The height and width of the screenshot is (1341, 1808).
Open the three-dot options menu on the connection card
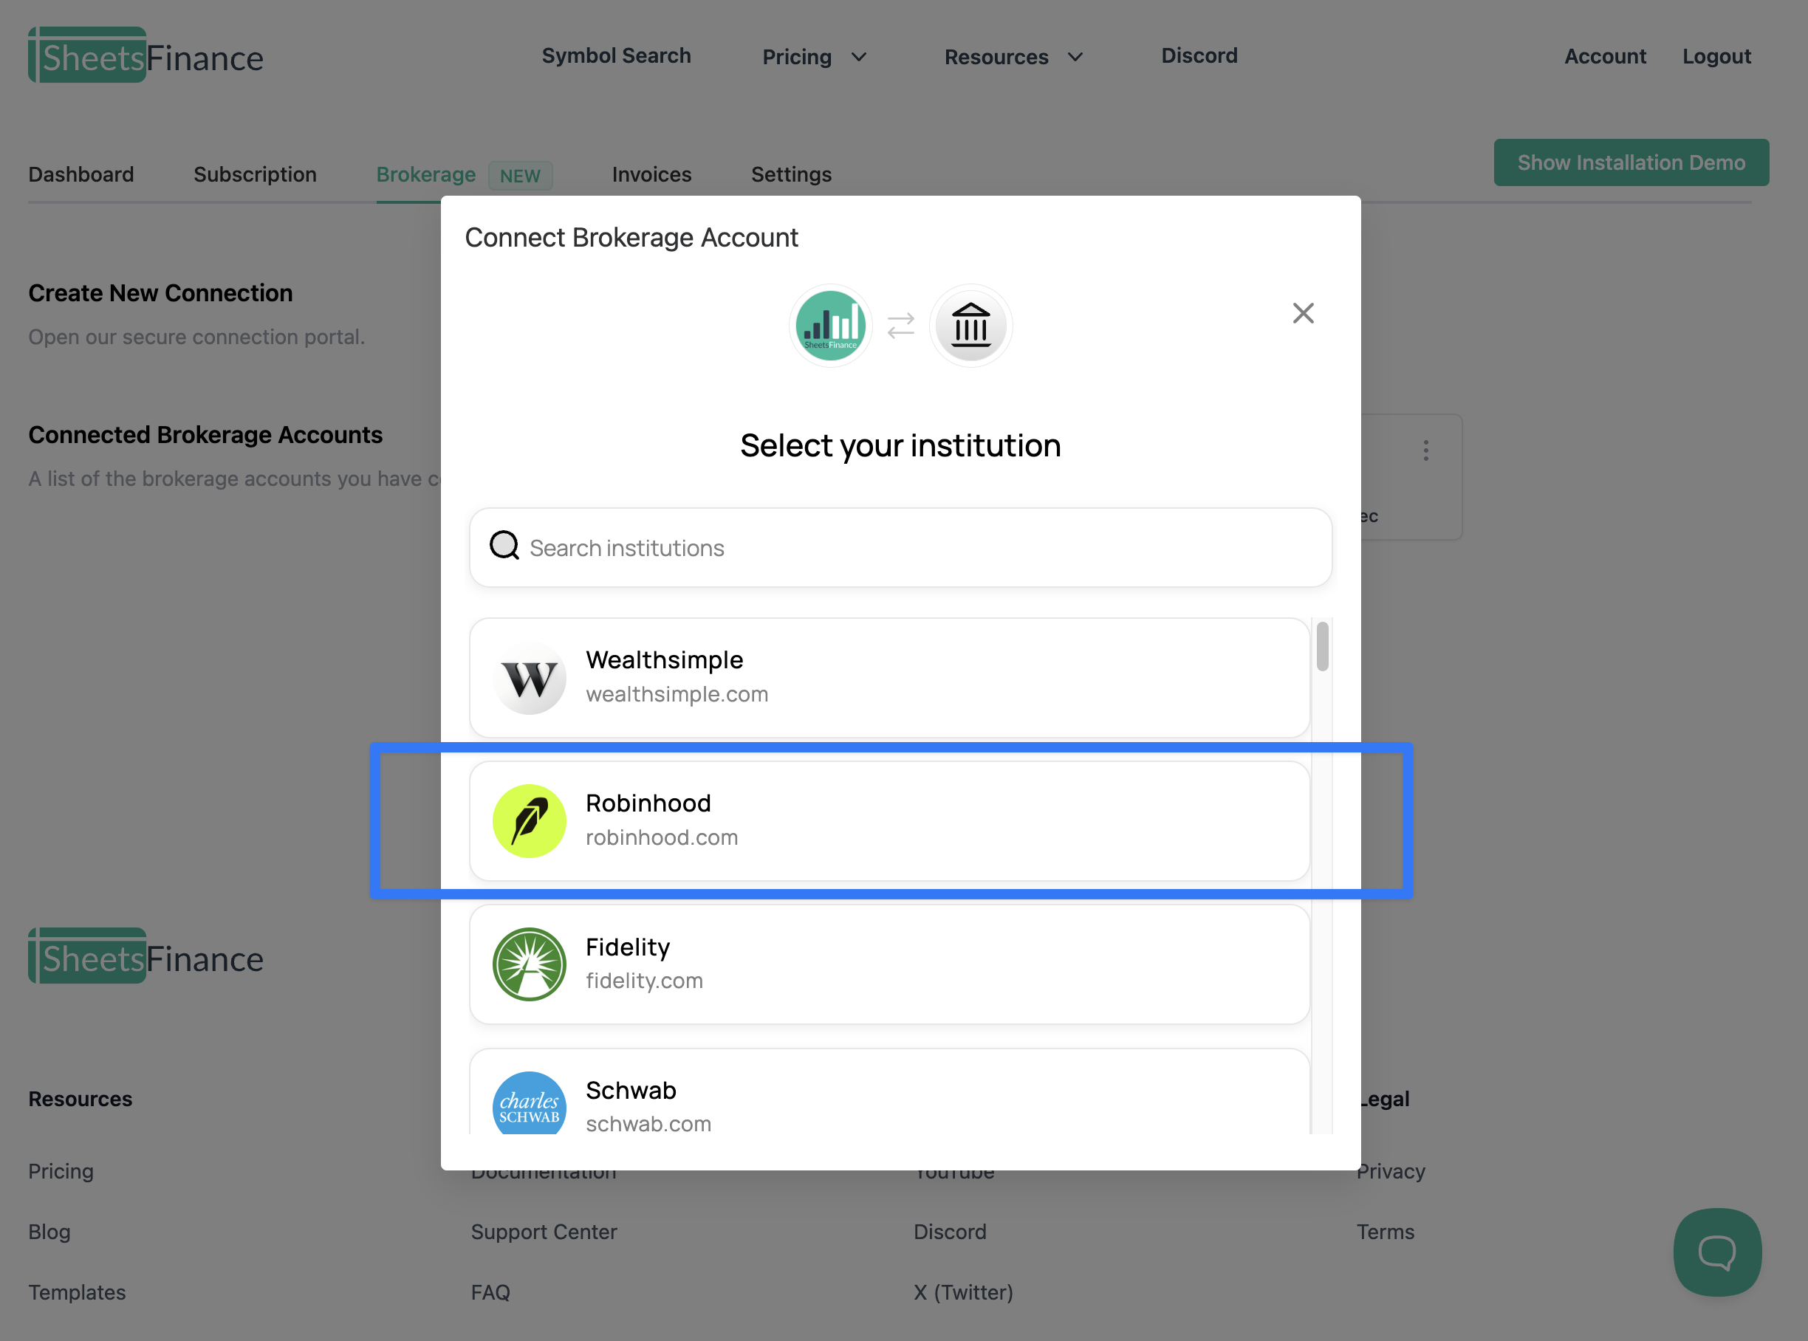click(x=1426, y=450)
